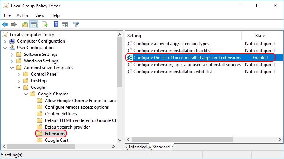The width and height of the screenshot is (284, 159).
Task: Click the Up One Level folder icon
Action: click(25, 24)
